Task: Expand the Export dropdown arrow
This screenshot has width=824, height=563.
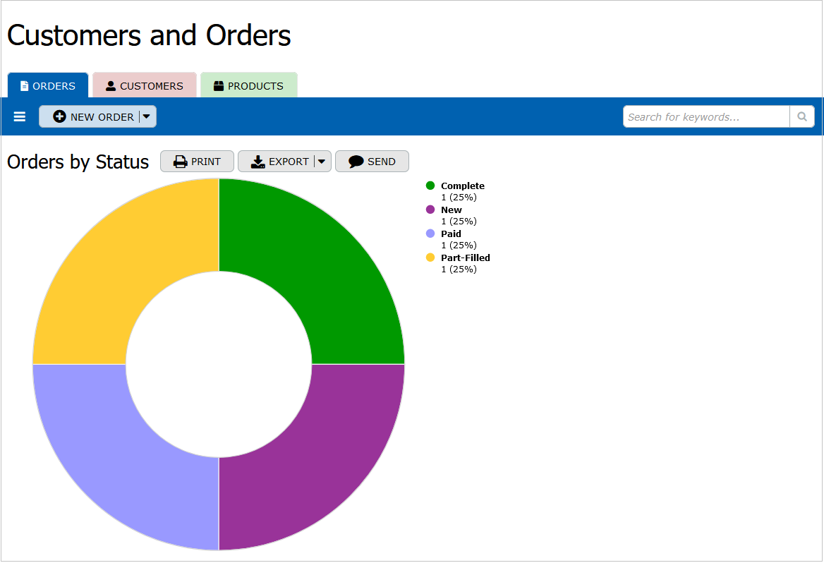Action: [322, 162]
